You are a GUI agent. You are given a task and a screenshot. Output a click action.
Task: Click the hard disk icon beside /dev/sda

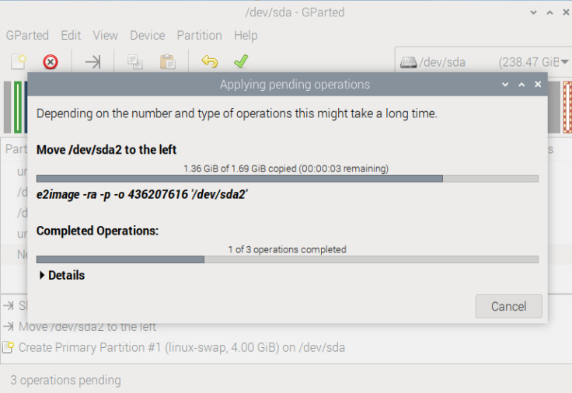tap(408, 62)
